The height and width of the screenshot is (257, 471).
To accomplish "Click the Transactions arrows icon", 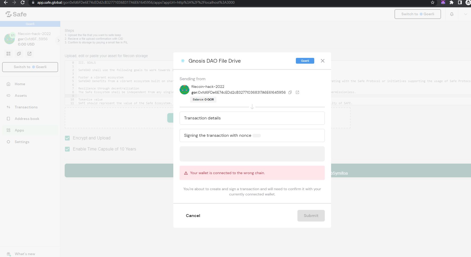I will tap(8, 107).
